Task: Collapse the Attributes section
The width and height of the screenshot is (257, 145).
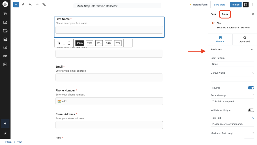Action: tap(252, 50)
